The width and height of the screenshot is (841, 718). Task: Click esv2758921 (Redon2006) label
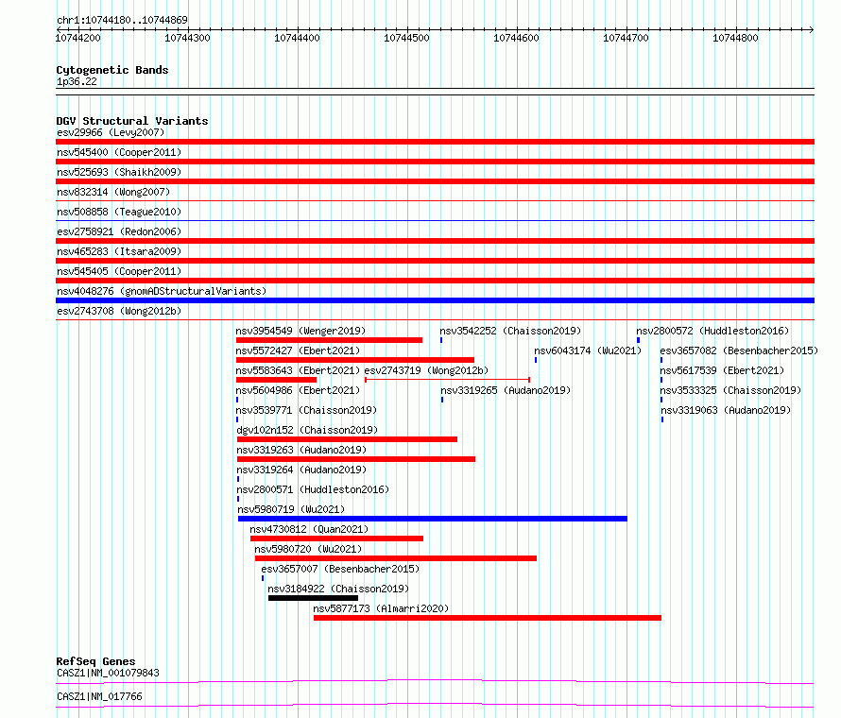tap(119, 231)
